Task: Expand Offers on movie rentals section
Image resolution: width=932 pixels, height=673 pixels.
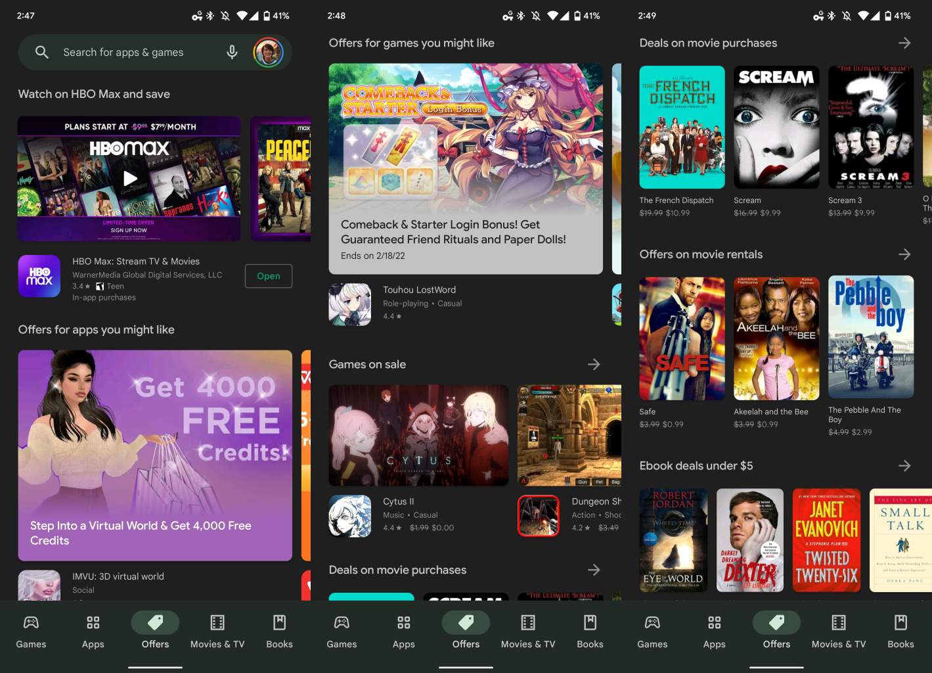Action: click(x=904, y=254)
